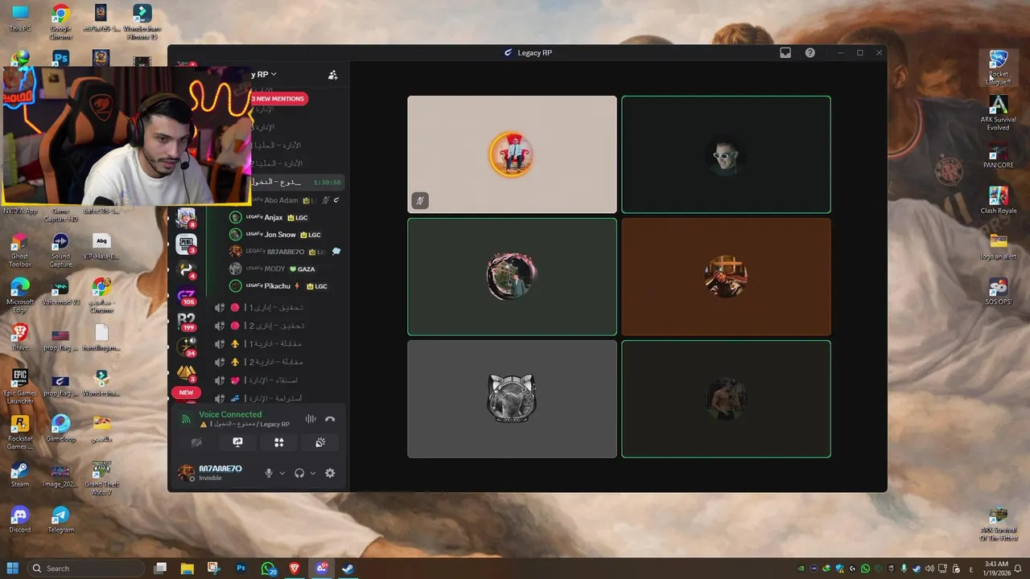
Task: Open the server icon with badge 24
Action: [186, 347]
